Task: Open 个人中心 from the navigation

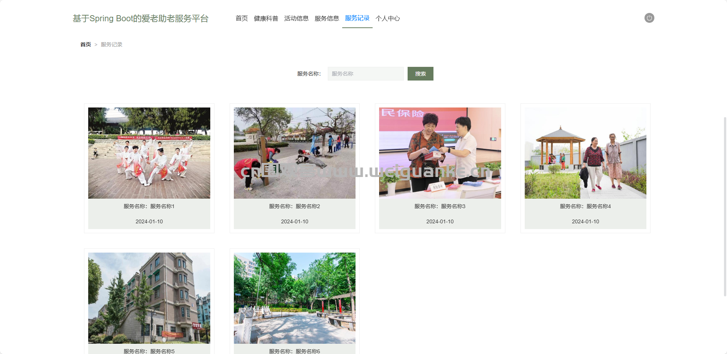Action: [x=387, y=18]
